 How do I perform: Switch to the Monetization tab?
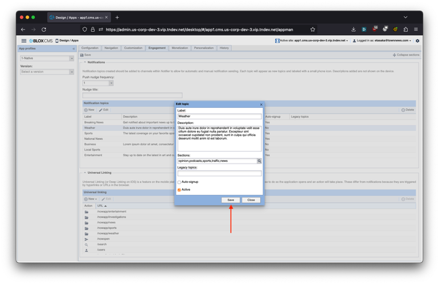(179, 48)
